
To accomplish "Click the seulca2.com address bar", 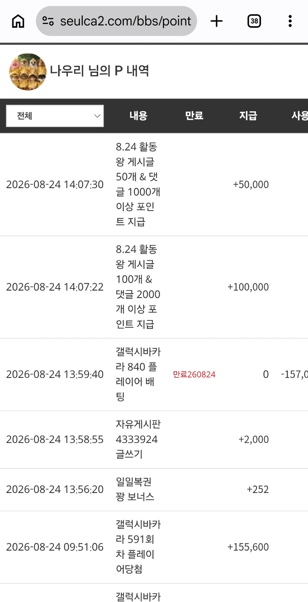I will pos(117,21).
